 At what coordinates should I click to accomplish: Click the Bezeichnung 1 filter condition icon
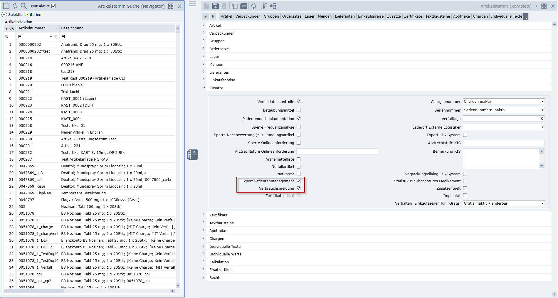pyautogui.click(x=63, y=36)
